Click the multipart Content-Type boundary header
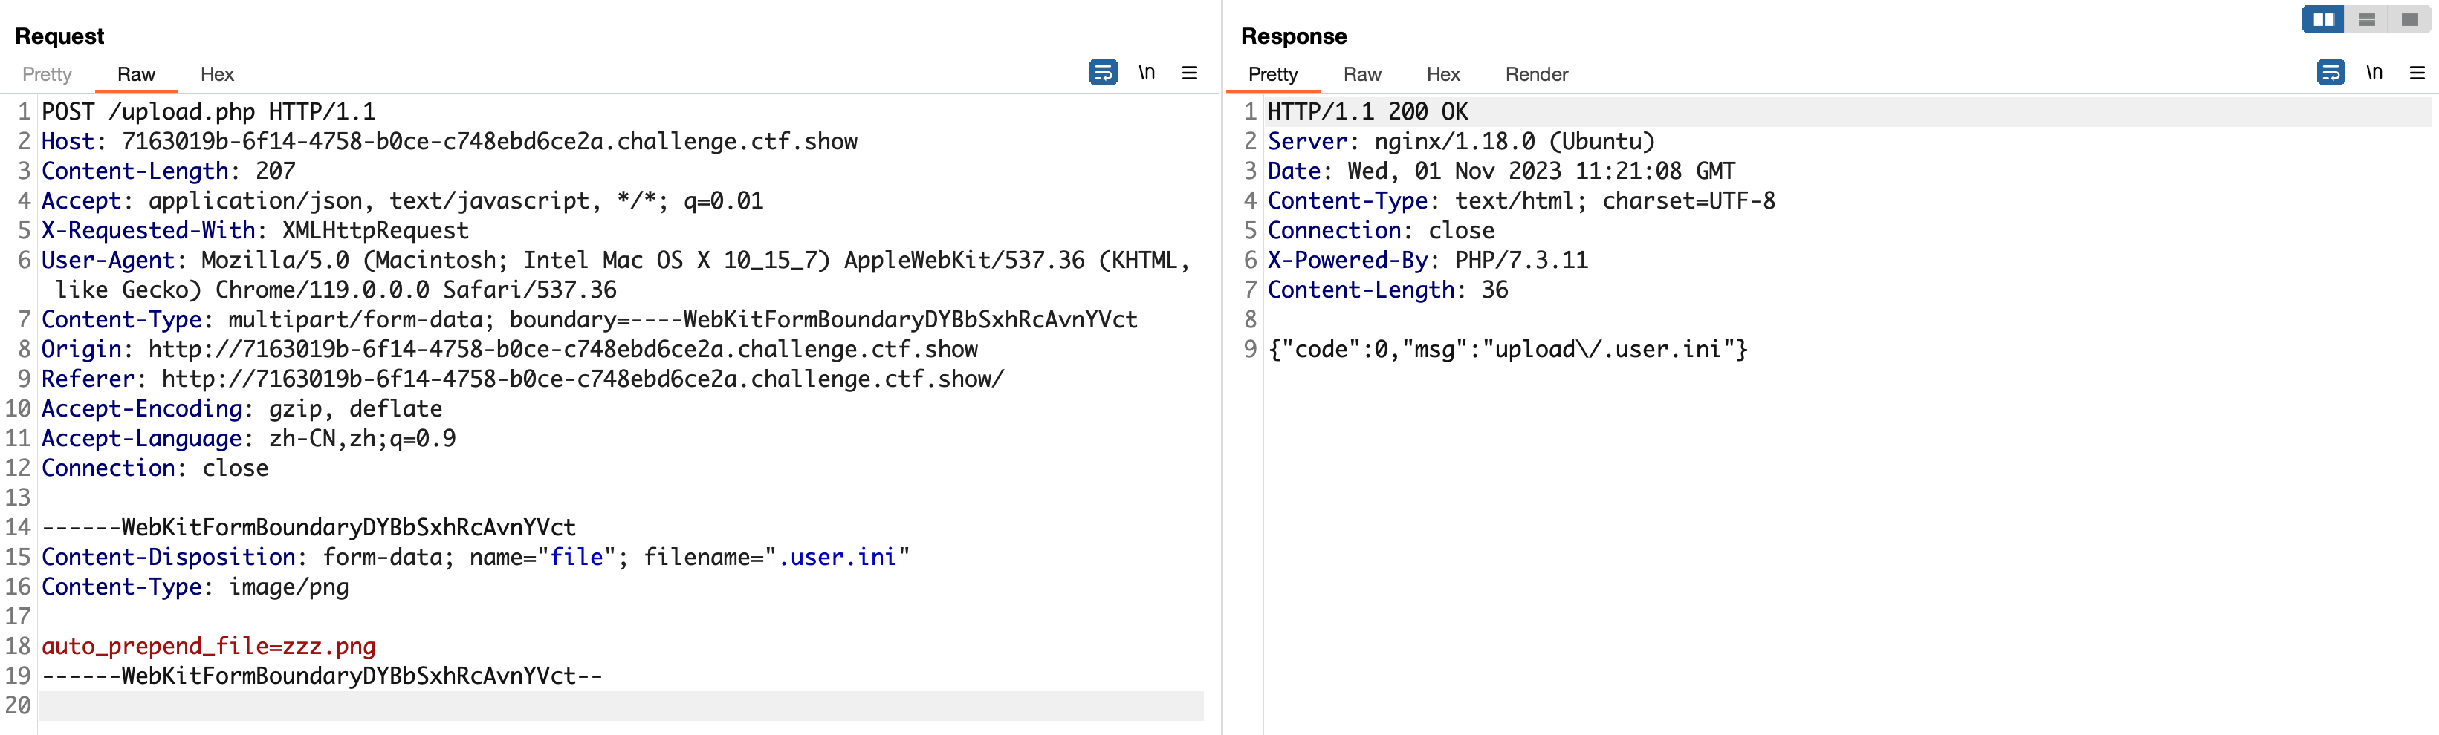This screenshot has width=2439, height=735. click(589, 320)
